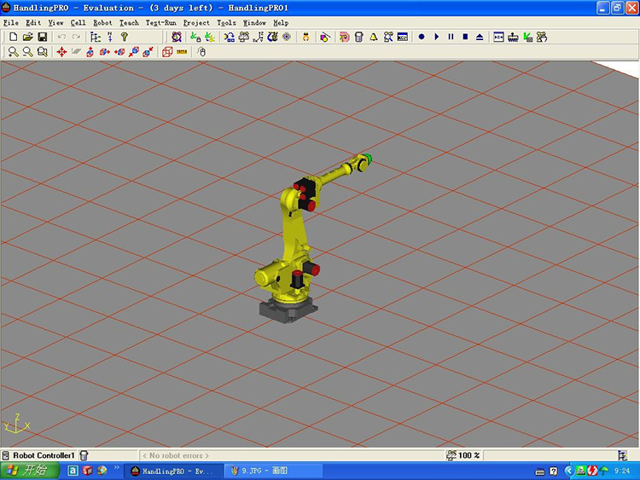The image size is (640, 480).
Task: Select the yellow robot arm in the viewport
Action: (296, 240)
